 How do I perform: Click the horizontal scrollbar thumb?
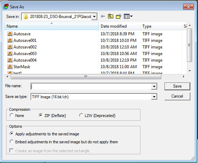(x=86, y=76)
